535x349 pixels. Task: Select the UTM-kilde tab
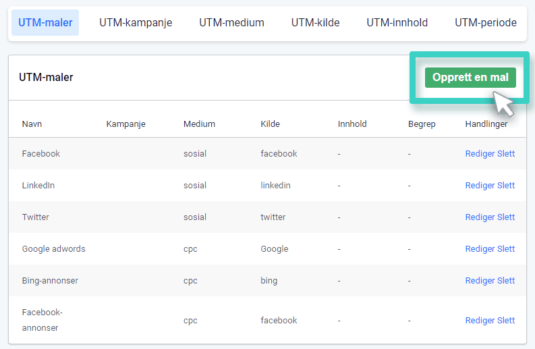click(x=315, y=22)
